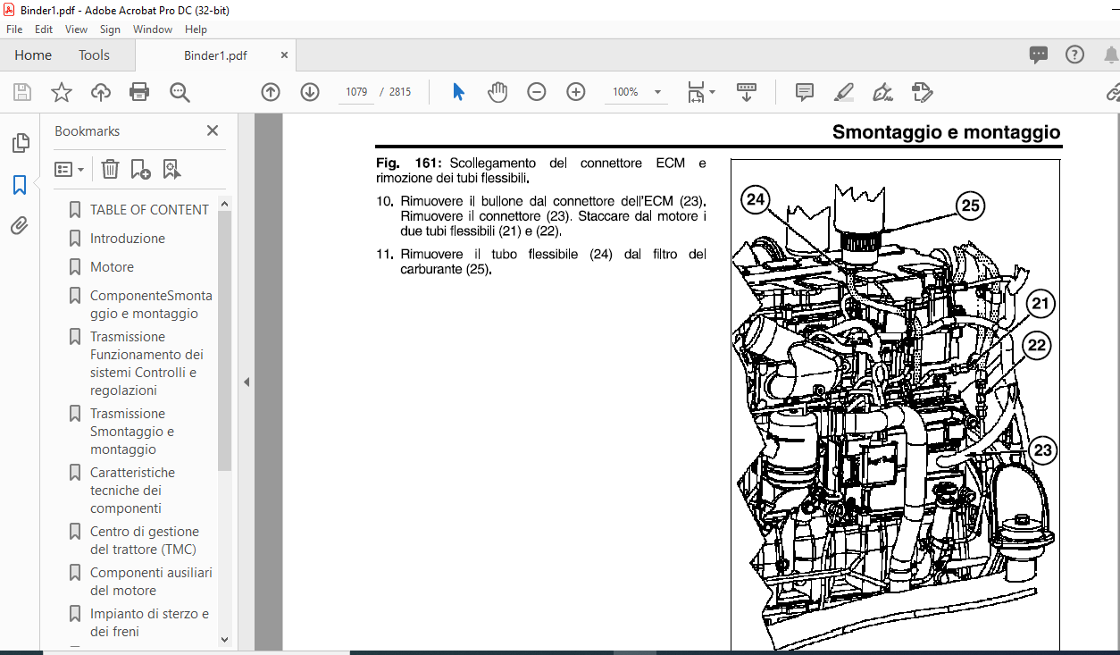Close the Binder1.pdf tab
Image resolution: width=1120 pixels, height=655 pixels.
pyautogui.click(x=285, y=55)
